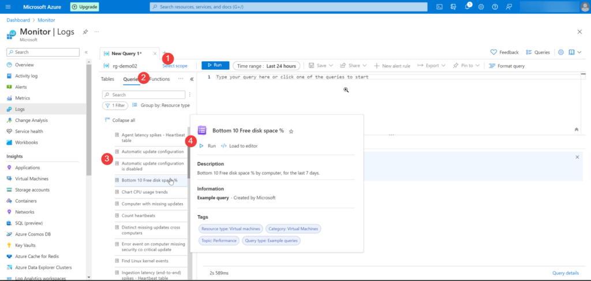Viewport: 591px width, 281px height.
Task: Open the vertical ellipsis beside queries search
Action: pyautogui.click(x=189, y=95)
